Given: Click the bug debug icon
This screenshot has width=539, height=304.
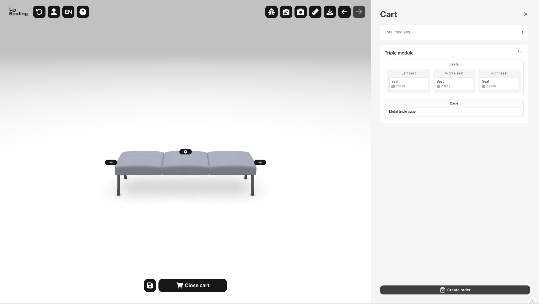Looking at the screenshot, I should [x=271, y=12].
